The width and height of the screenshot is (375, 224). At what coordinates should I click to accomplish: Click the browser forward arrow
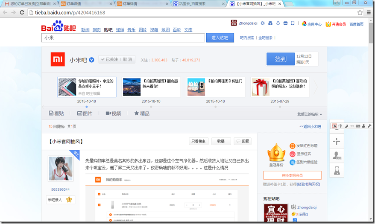[x=14, y=12]
